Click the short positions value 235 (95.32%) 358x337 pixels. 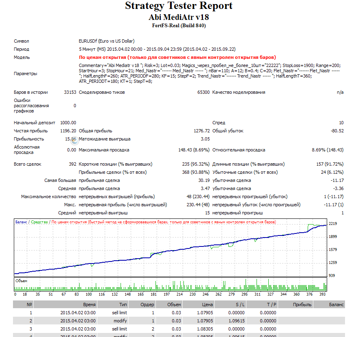coord(196,164)
